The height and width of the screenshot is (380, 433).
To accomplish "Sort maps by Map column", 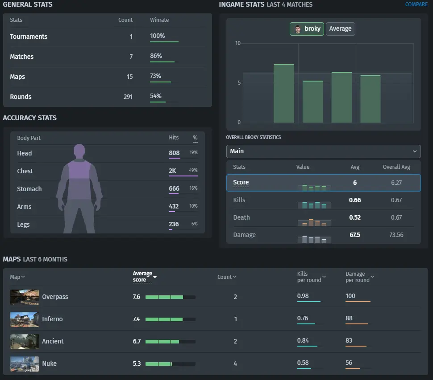I will click(x=17, y=277).
